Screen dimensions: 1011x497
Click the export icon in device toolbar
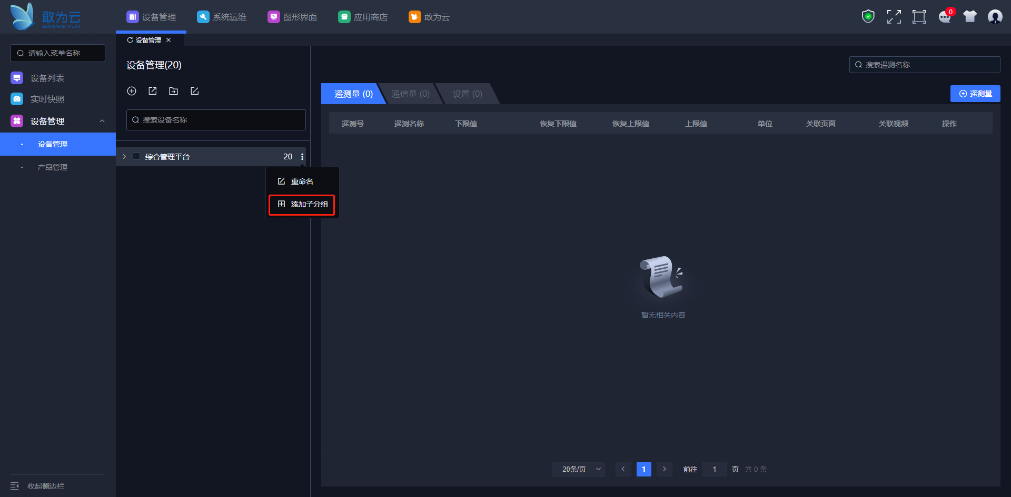pyautogui.click(x=153, y=91)
